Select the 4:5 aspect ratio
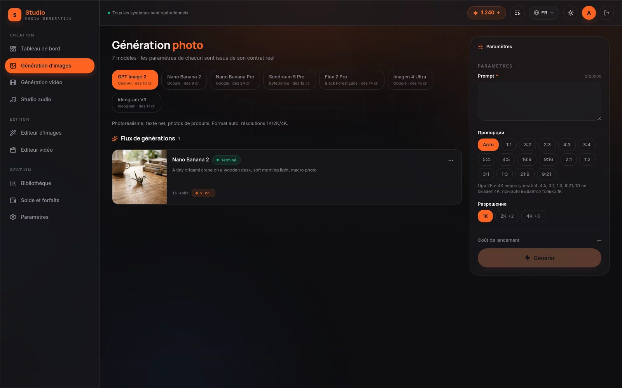This screenshot has height=388, width=622. coord(506,159)
